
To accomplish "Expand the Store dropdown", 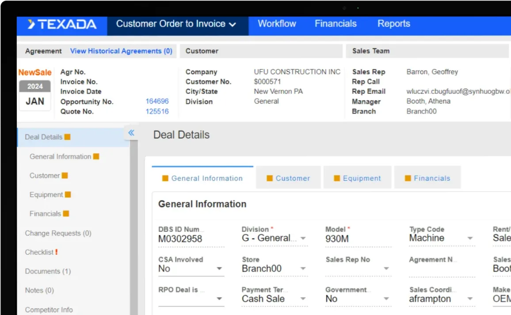I will click(x=303, y=269).
